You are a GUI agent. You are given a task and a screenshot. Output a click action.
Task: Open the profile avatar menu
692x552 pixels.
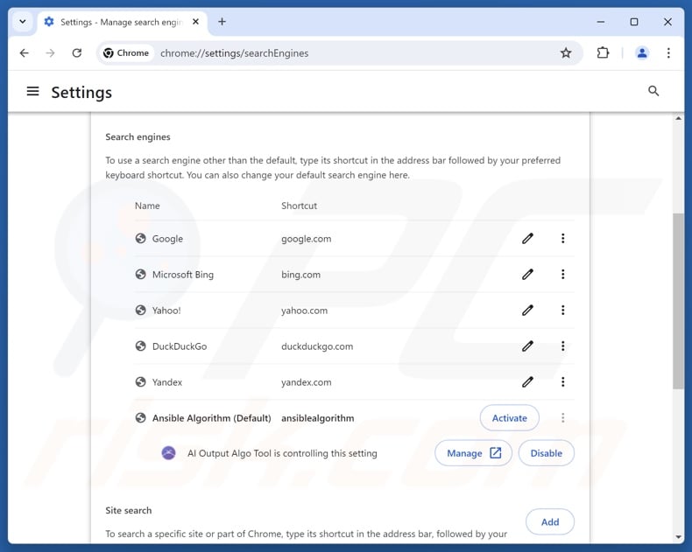tap(642, 53)
